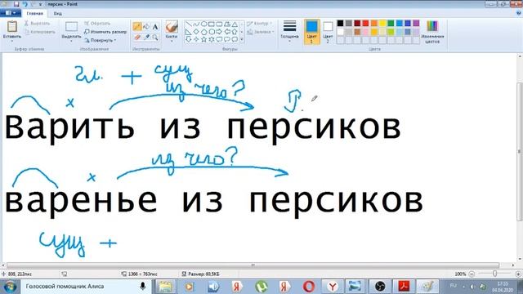Click Copy (Копировать)
The image size is (523, 294).
(40, 32)
